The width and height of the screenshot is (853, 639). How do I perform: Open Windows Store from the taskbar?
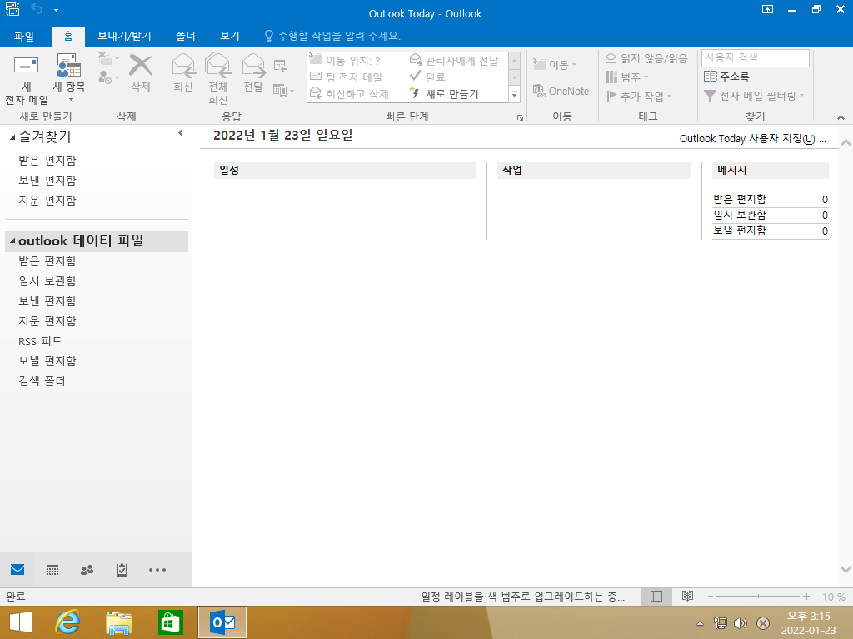[x=170, y=622]
